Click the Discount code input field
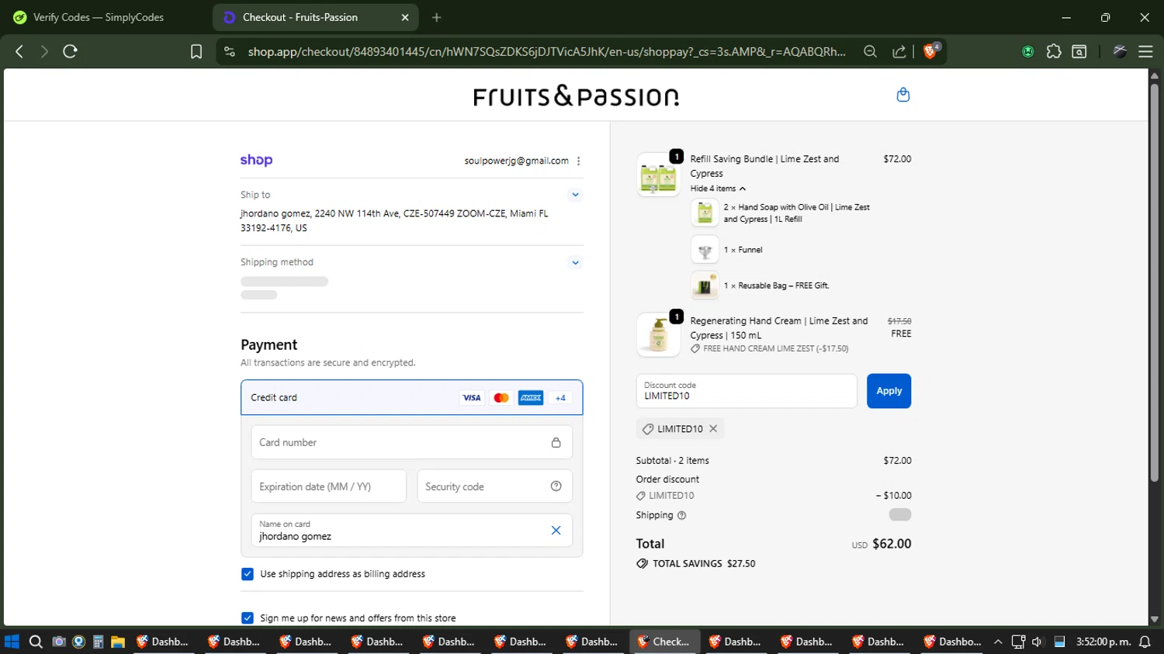Image resolution: width=1164 pixels, height=654 pixels. click(747, 391)
